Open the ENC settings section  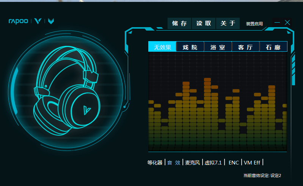click(x=234, y=163)
